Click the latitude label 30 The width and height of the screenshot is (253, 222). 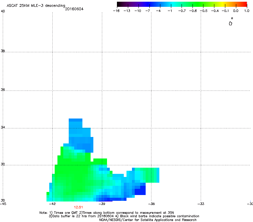click(x=3, y=200)
